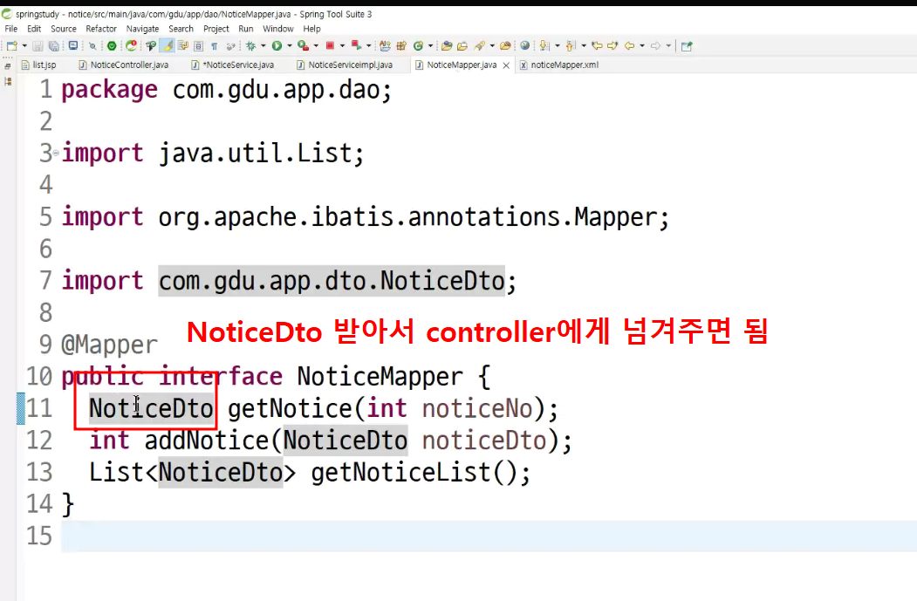917x601 pixels.
Task: Click the New wizard icon in toolbar
Action: [11, 45]
